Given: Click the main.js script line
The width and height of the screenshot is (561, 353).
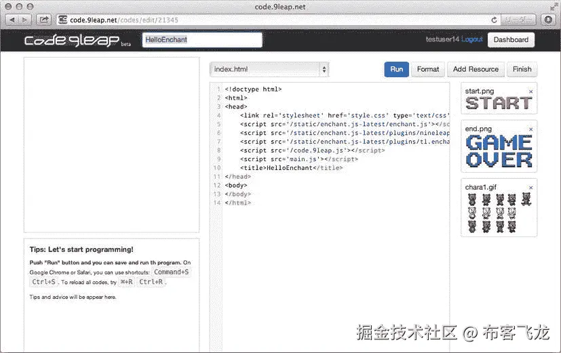Looking at the screenshot, I should click(x=299, y=159).
